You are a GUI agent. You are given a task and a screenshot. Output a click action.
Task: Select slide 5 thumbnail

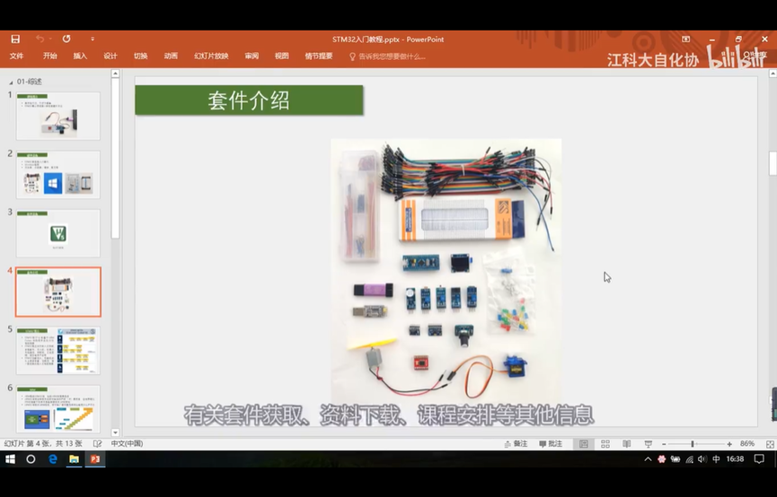point(58,351)
